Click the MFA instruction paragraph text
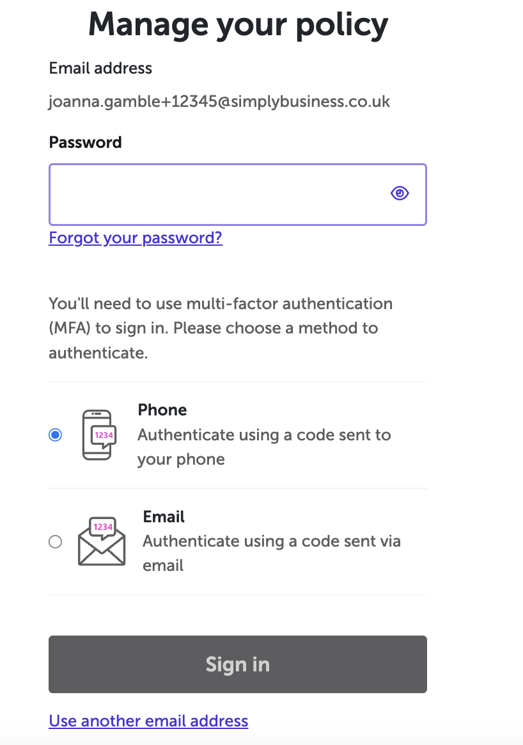 (x=221, y=328)
